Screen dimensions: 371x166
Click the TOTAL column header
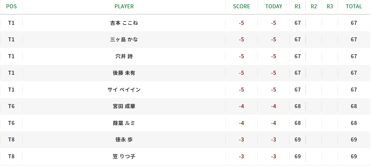(354, 6)
